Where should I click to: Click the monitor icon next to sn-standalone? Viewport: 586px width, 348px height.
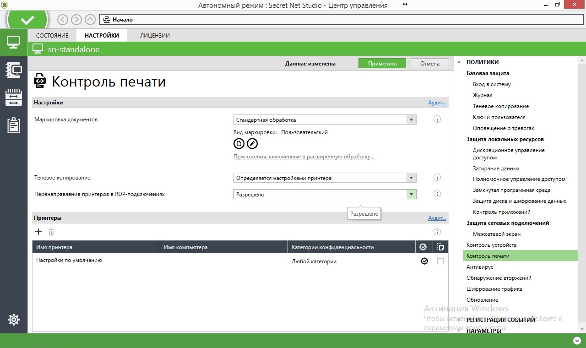(38, 49)
